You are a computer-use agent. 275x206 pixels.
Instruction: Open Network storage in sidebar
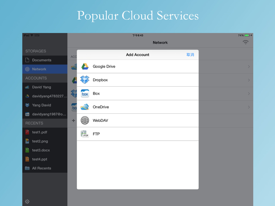tap(45, 69)
